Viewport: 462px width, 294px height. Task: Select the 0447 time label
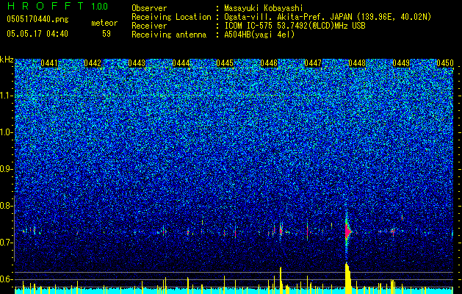coord(313,63)
